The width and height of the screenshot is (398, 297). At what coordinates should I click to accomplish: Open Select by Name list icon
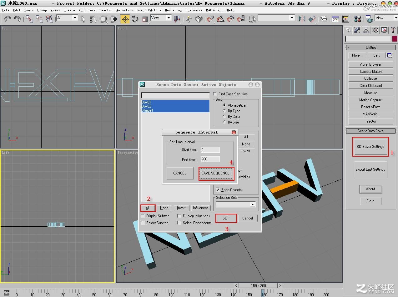pos(93,19)
